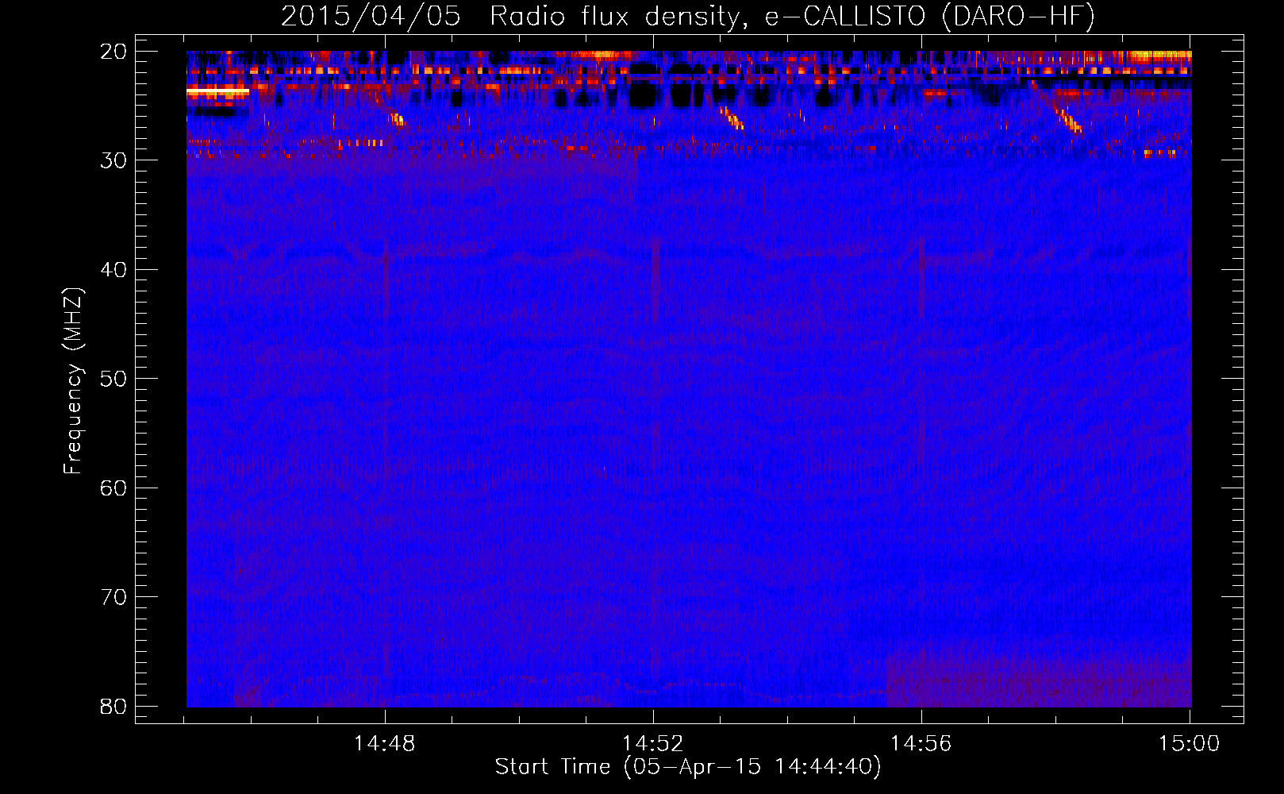Click the 70 MHz frequency tick label
Screen dimensions: 1284x794
(113, 597)
